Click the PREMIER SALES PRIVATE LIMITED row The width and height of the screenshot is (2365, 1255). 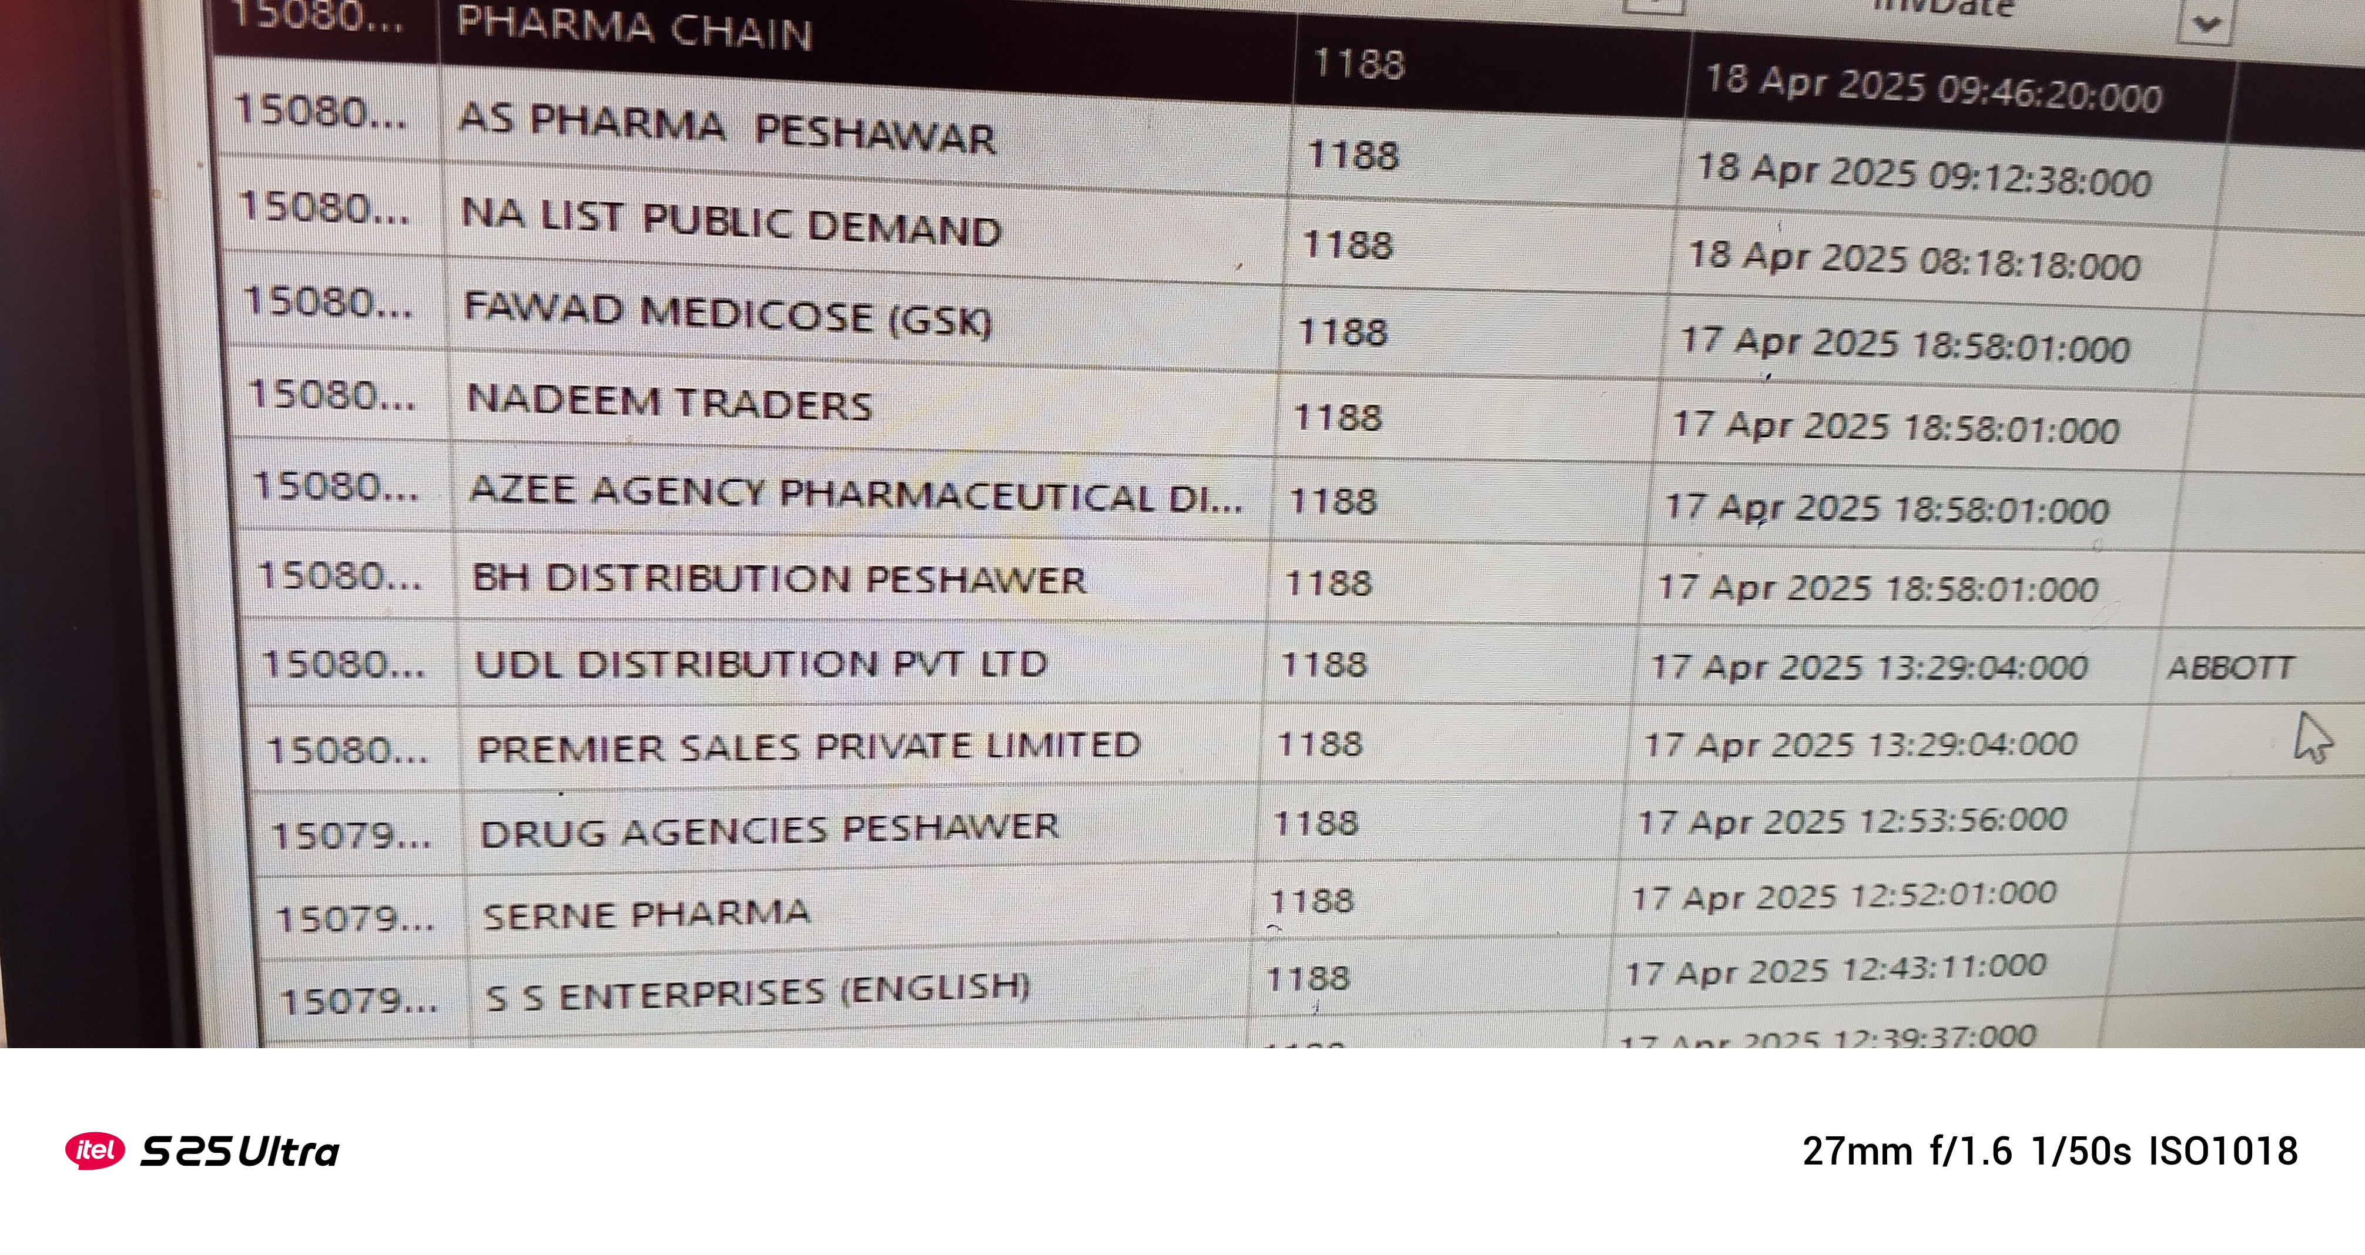click(809, 746)
